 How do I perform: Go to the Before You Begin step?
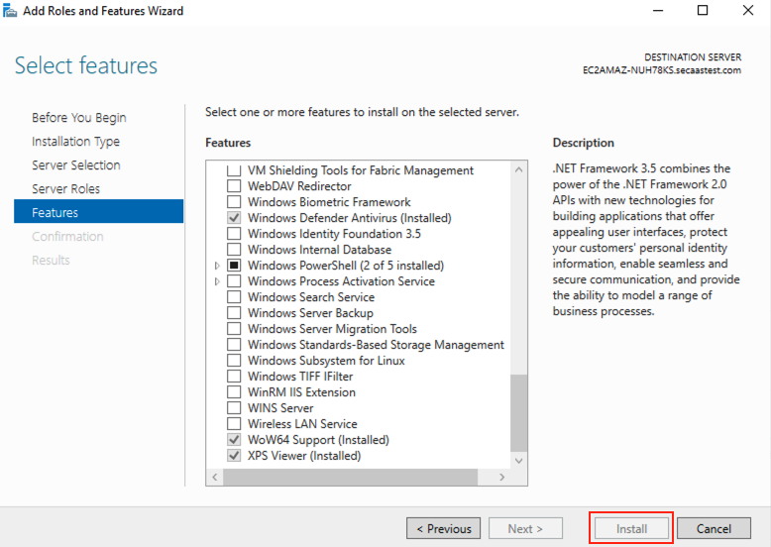click(x=79, y=118)
